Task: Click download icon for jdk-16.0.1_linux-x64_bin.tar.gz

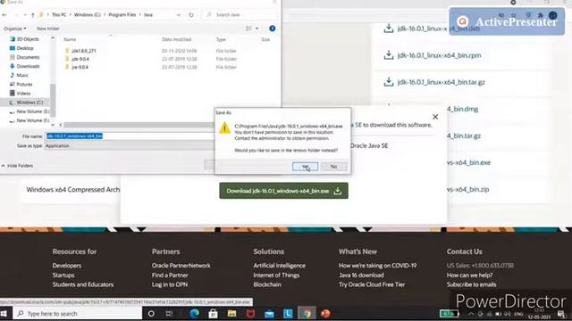Action: (x=389, y=82)
